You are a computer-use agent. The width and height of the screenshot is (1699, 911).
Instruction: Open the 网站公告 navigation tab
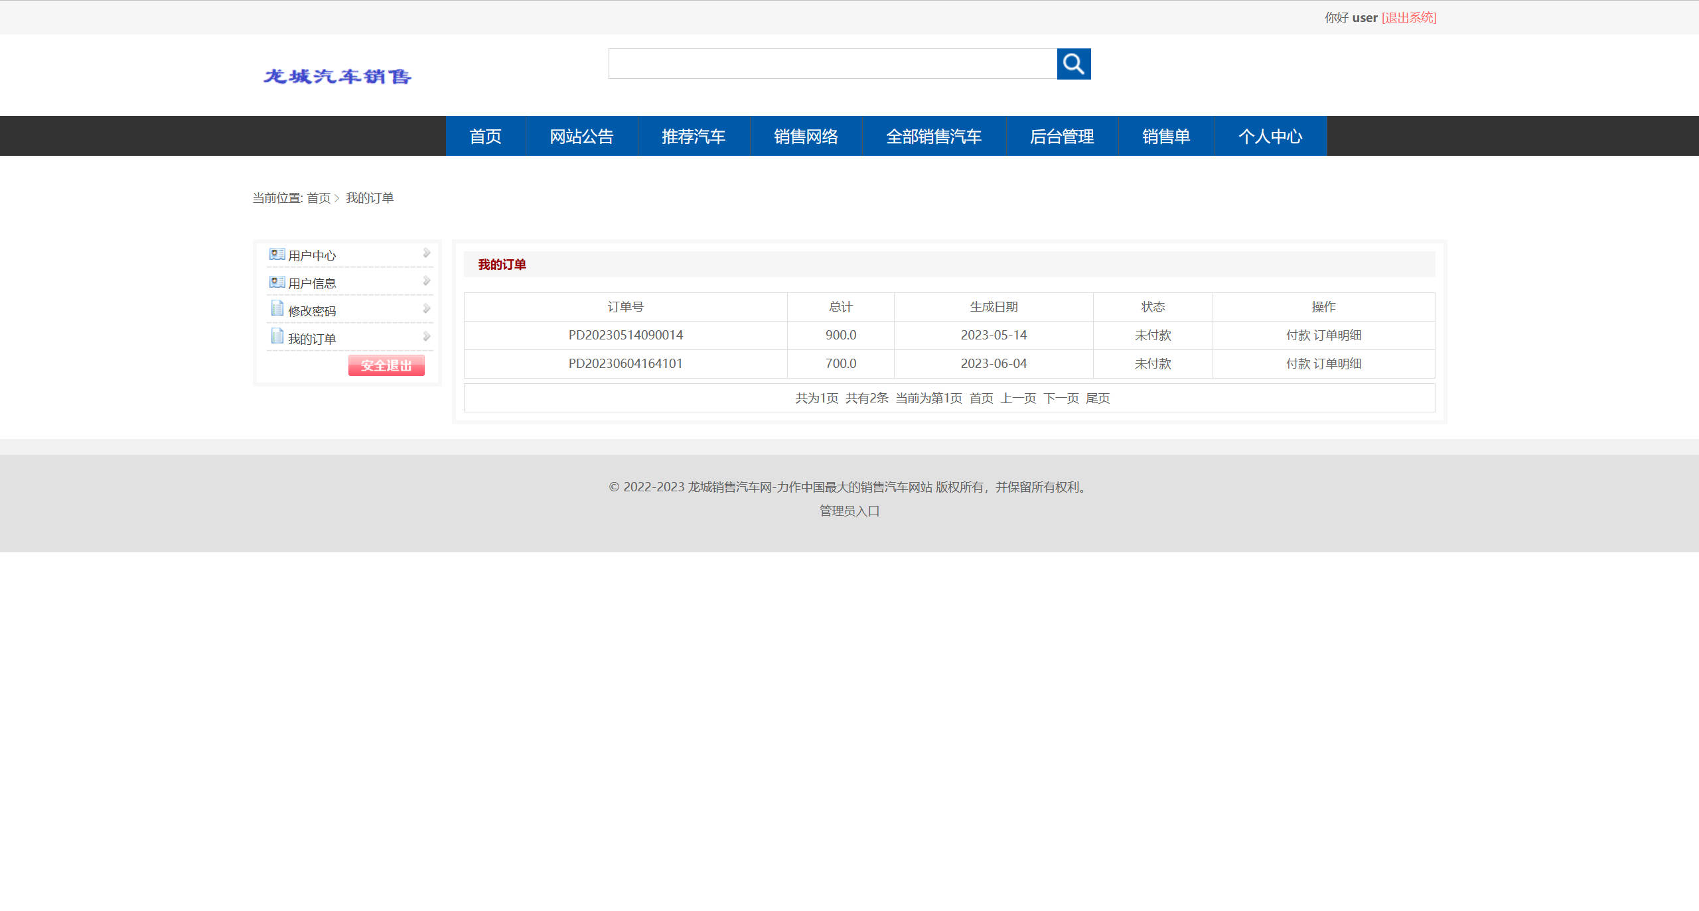coord(581,137)
